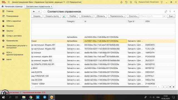This screenshot has width=178, height=100.
Task: Switch to Начальная страница tab
Action: click(x=12, y=6)
